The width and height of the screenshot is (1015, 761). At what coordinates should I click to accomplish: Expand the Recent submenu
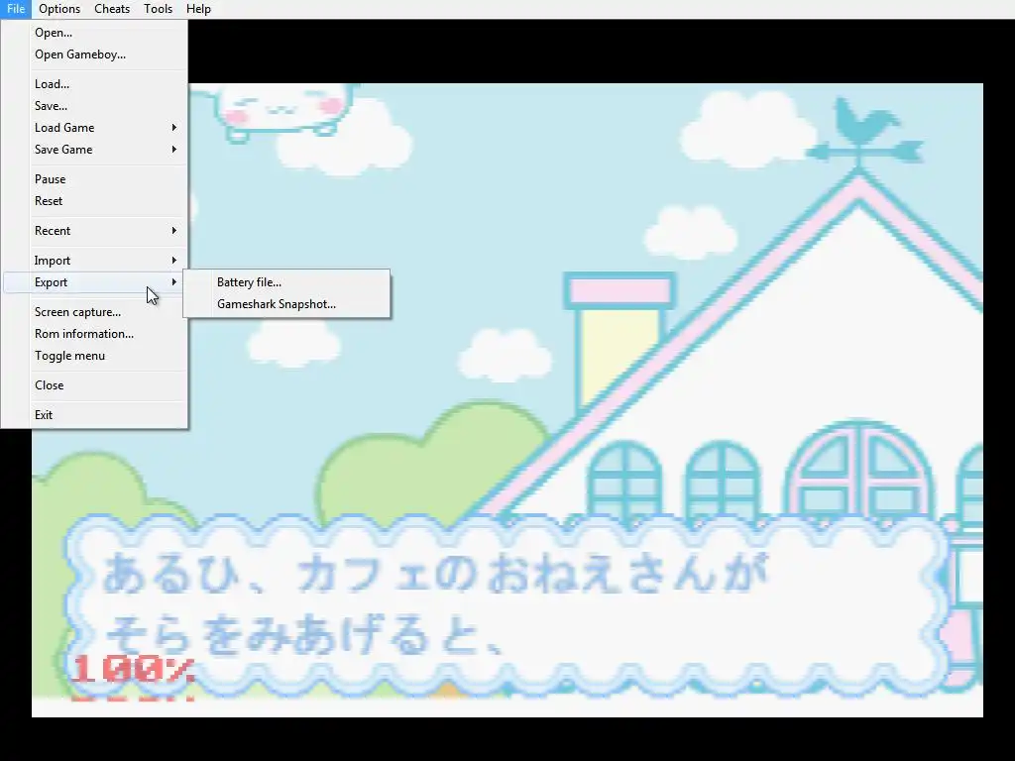point(94,231)
